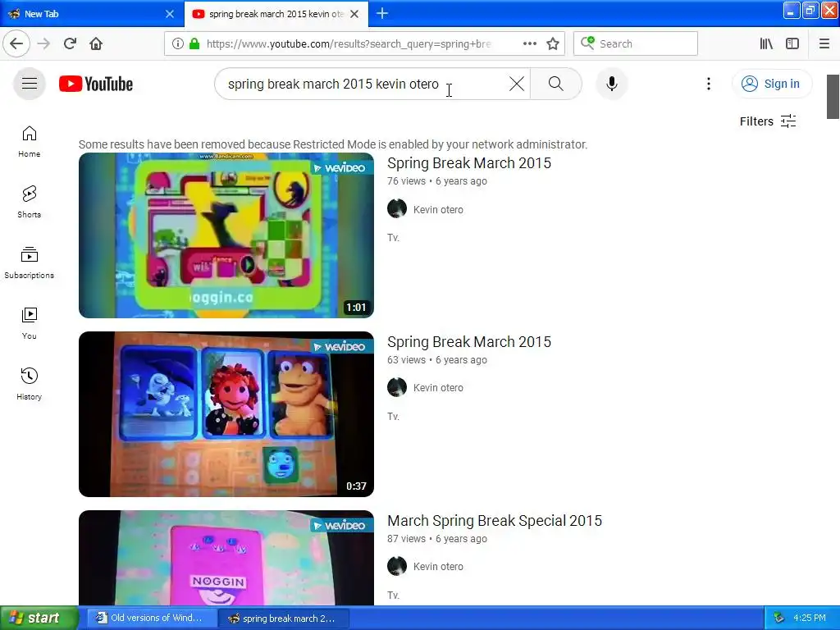Click the "76 views • 6 years ago" text
Screen dimensions: 840x630
437,181
